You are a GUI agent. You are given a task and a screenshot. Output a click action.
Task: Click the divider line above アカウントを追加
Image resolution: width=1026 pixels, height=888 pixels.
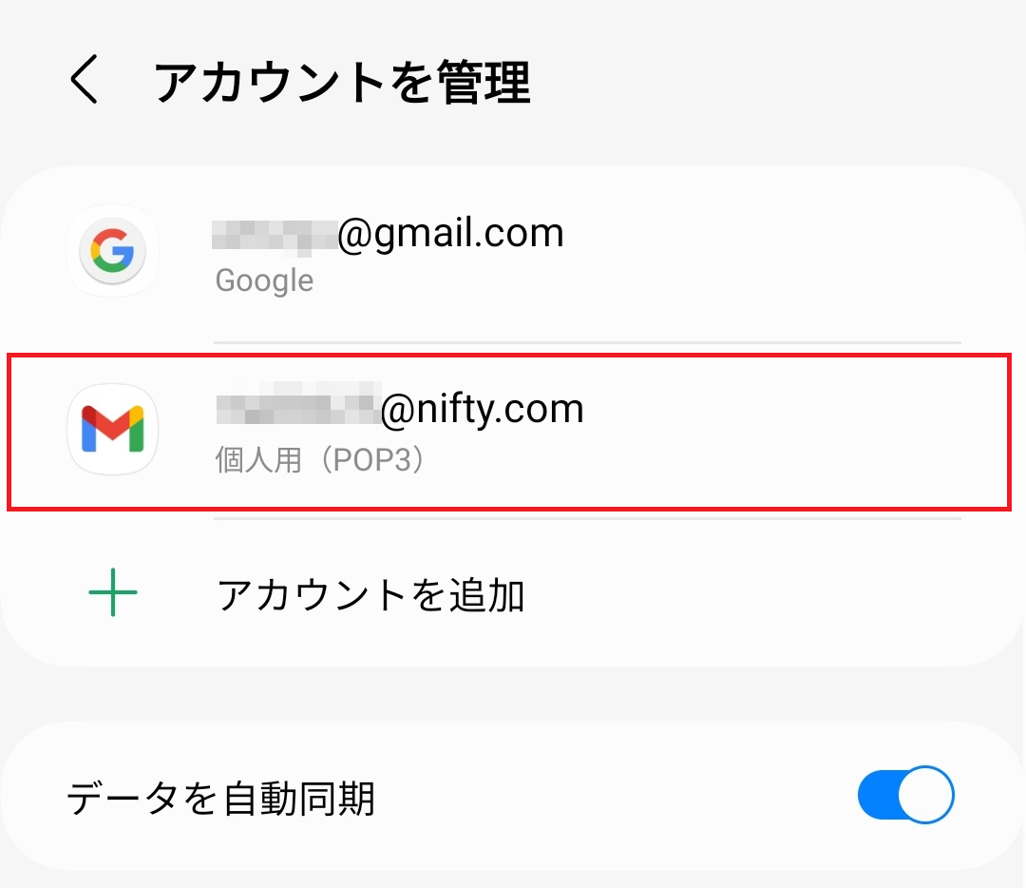(587, 518)
